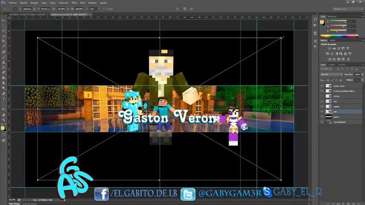Cancel the transform in options bar
Image resolution: width=365 pixels, height=205 pixels.
pos(185,9)
